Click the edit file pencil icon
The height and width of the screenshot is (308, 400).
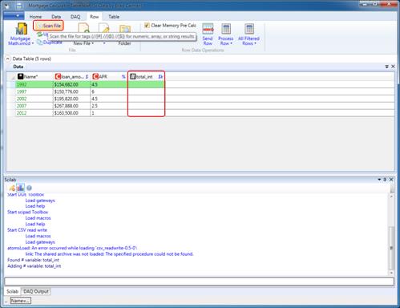tap(104, 28)
